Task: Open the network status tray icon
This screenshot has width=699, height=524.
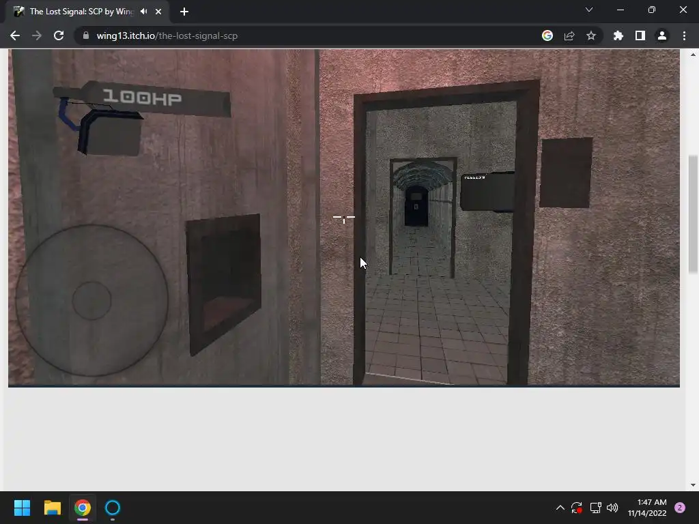Action: click(595, 508)
